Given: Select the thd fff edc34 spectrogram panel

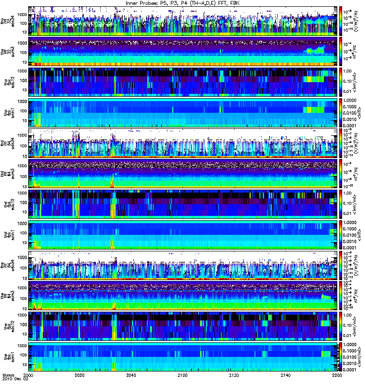Looking at the screenshot, I should click(183, 143).
